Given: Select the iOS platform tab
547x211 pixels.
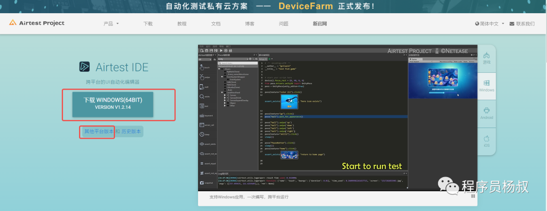Looking at the screenshot, I should [486, 141].
